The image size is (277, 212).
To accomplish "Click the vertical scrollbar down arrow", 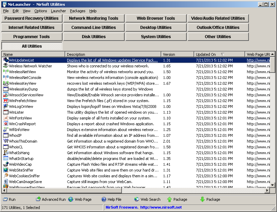I will click(x=273, y=185).
